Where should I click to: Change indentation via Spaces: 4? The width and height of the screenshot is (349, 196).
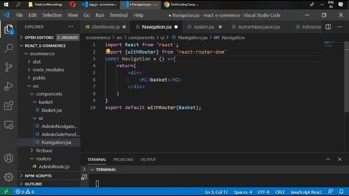[243, 192]
